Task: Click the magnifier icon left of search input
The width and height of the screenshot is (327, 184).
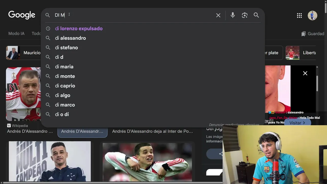Action: (x=48, y=15)
